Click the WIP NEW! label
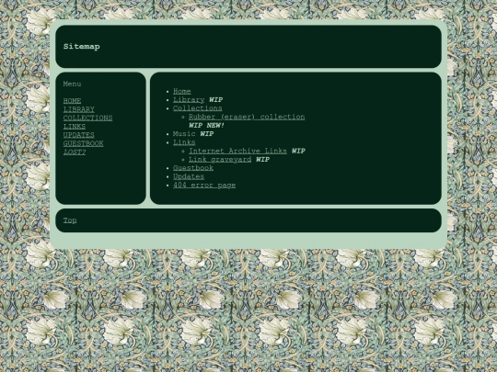 click(207, 126)
